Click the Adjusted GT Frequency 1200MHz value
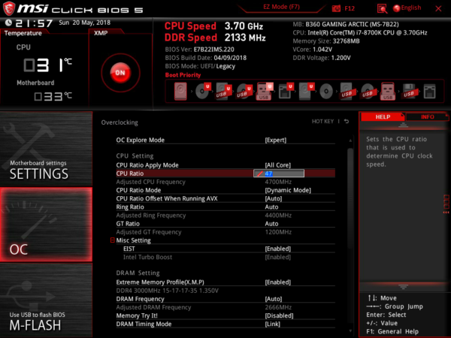The image size is (451, 338). (278, 232)
